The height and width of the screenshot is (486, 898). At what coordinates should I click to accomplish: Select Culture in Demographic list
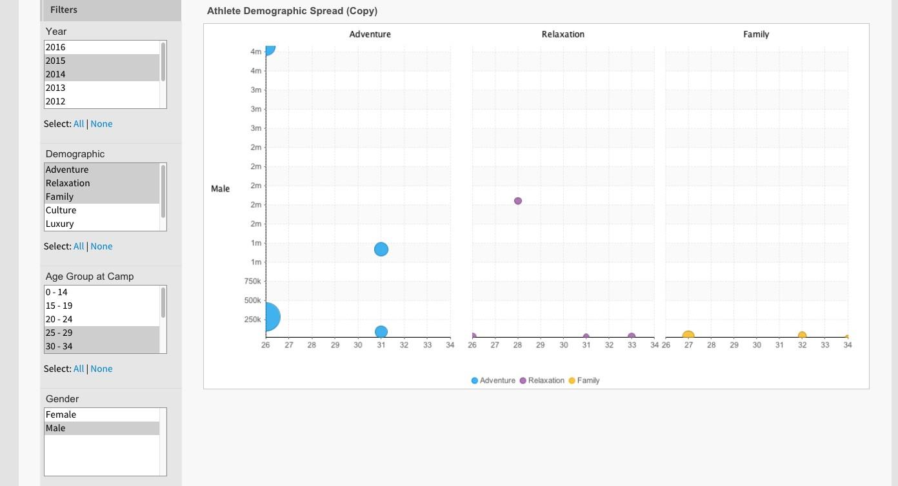click(102, 210)
